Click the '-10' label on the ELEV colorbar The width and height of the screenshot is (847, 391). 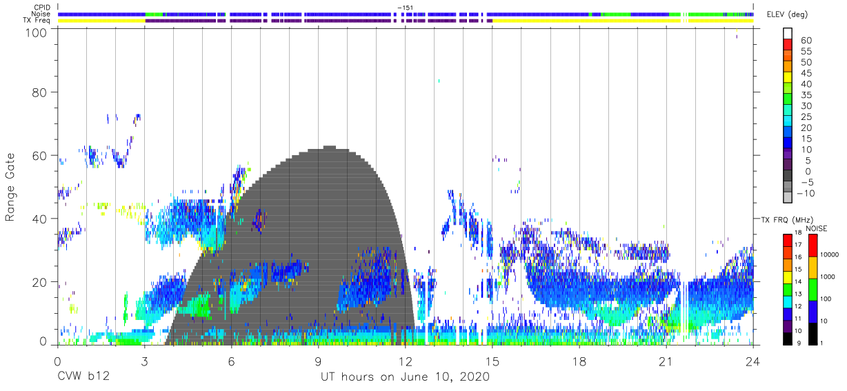coord(805,194)
